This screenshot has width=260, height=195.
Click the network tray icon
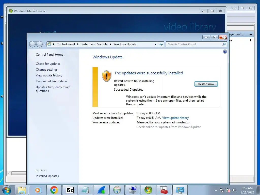click(x=222, y=190)
